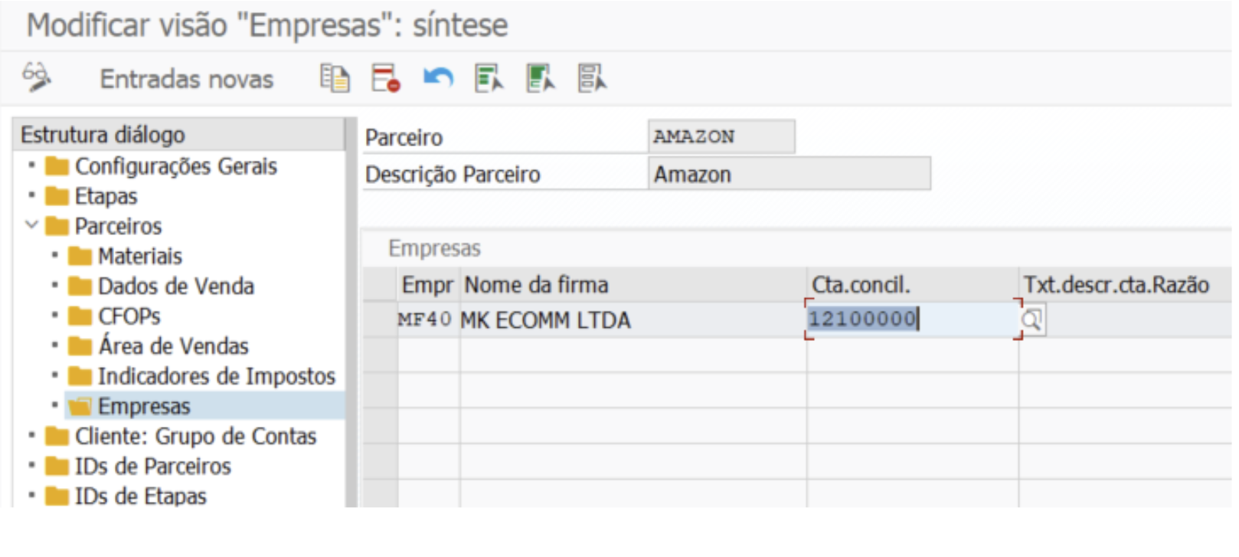Click the Deselect all icon
This screenshot has height=557, width=1239.
(592, 78)
